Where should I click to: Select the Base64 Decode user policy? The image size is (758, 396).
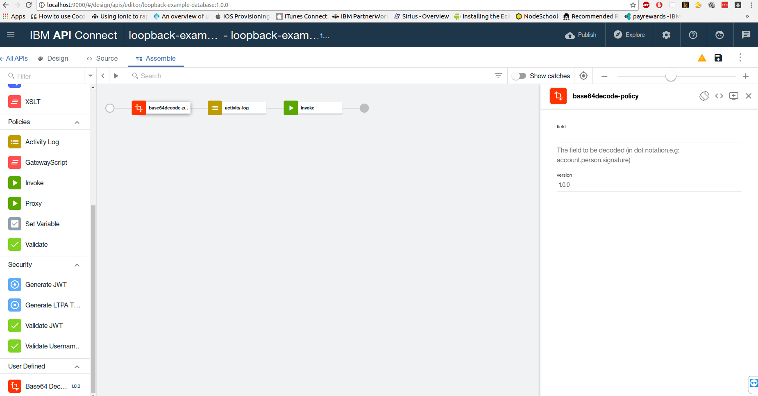45,386
